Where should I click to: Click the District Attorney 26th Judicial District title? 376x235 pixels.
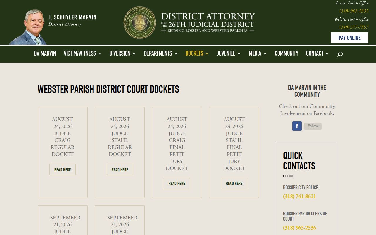click(x=208, y=22)
